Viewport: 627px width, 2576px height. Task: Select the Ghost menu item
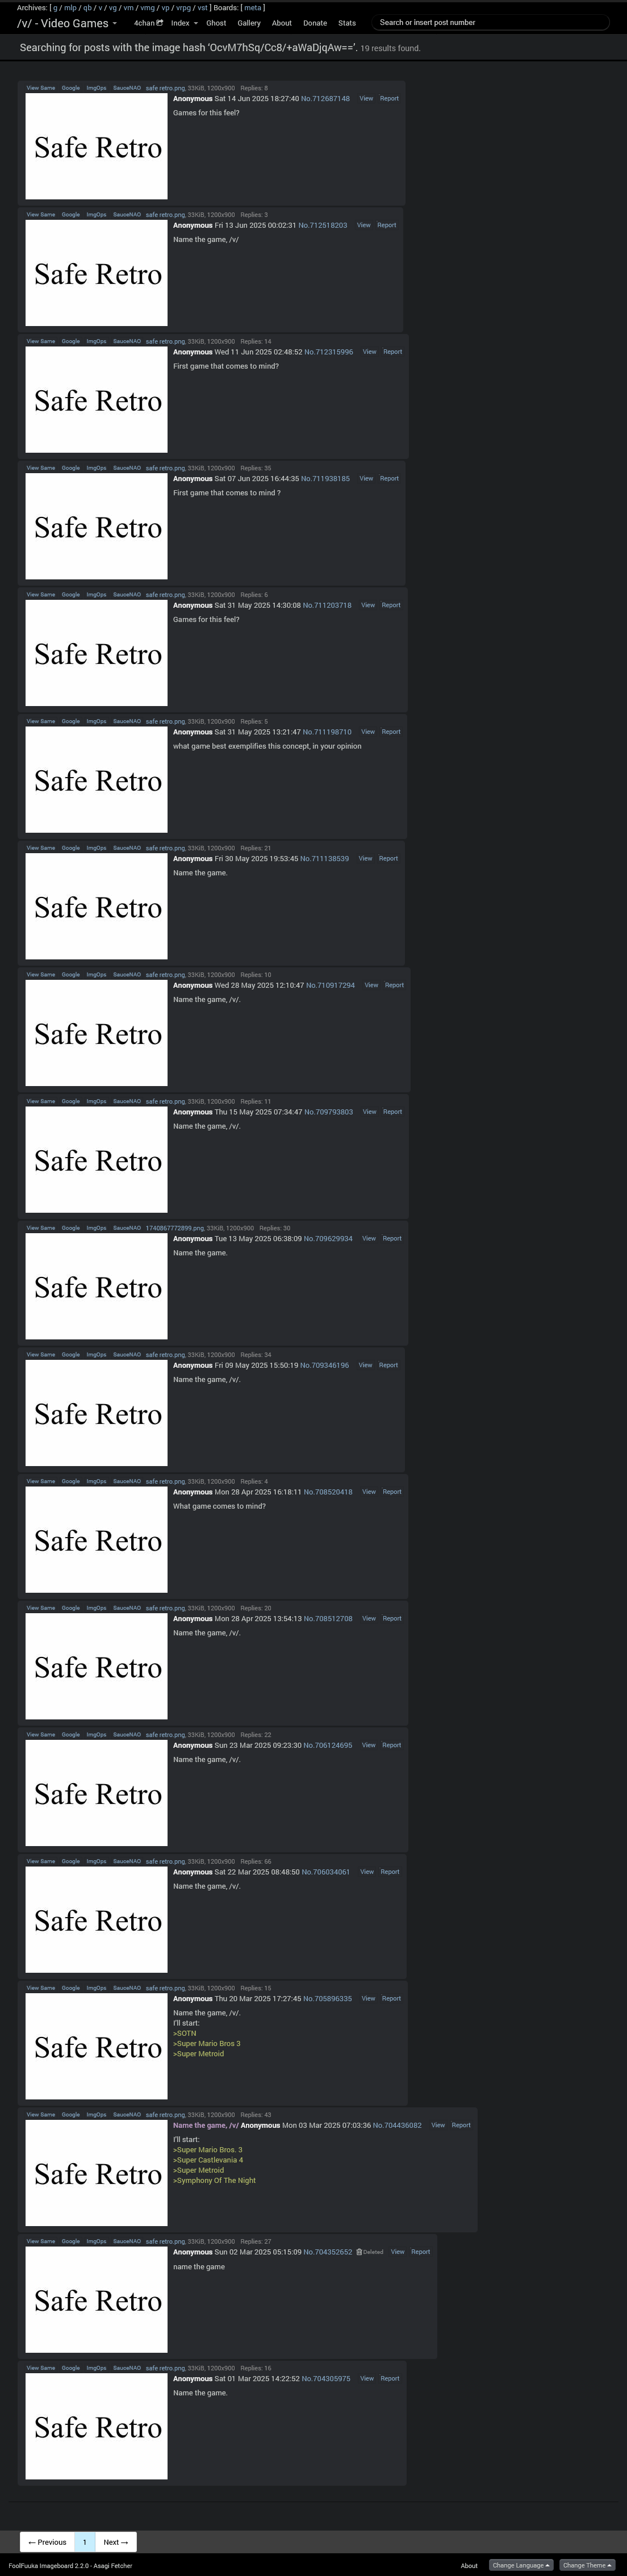click(x=216, y=23)
